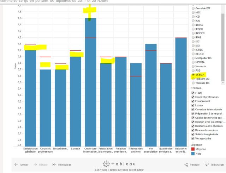Open autres ouvrages de cet auteur link

[126, 170]
